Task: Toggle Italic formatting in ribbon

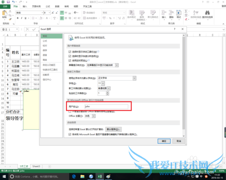Action: coord(22,18)
